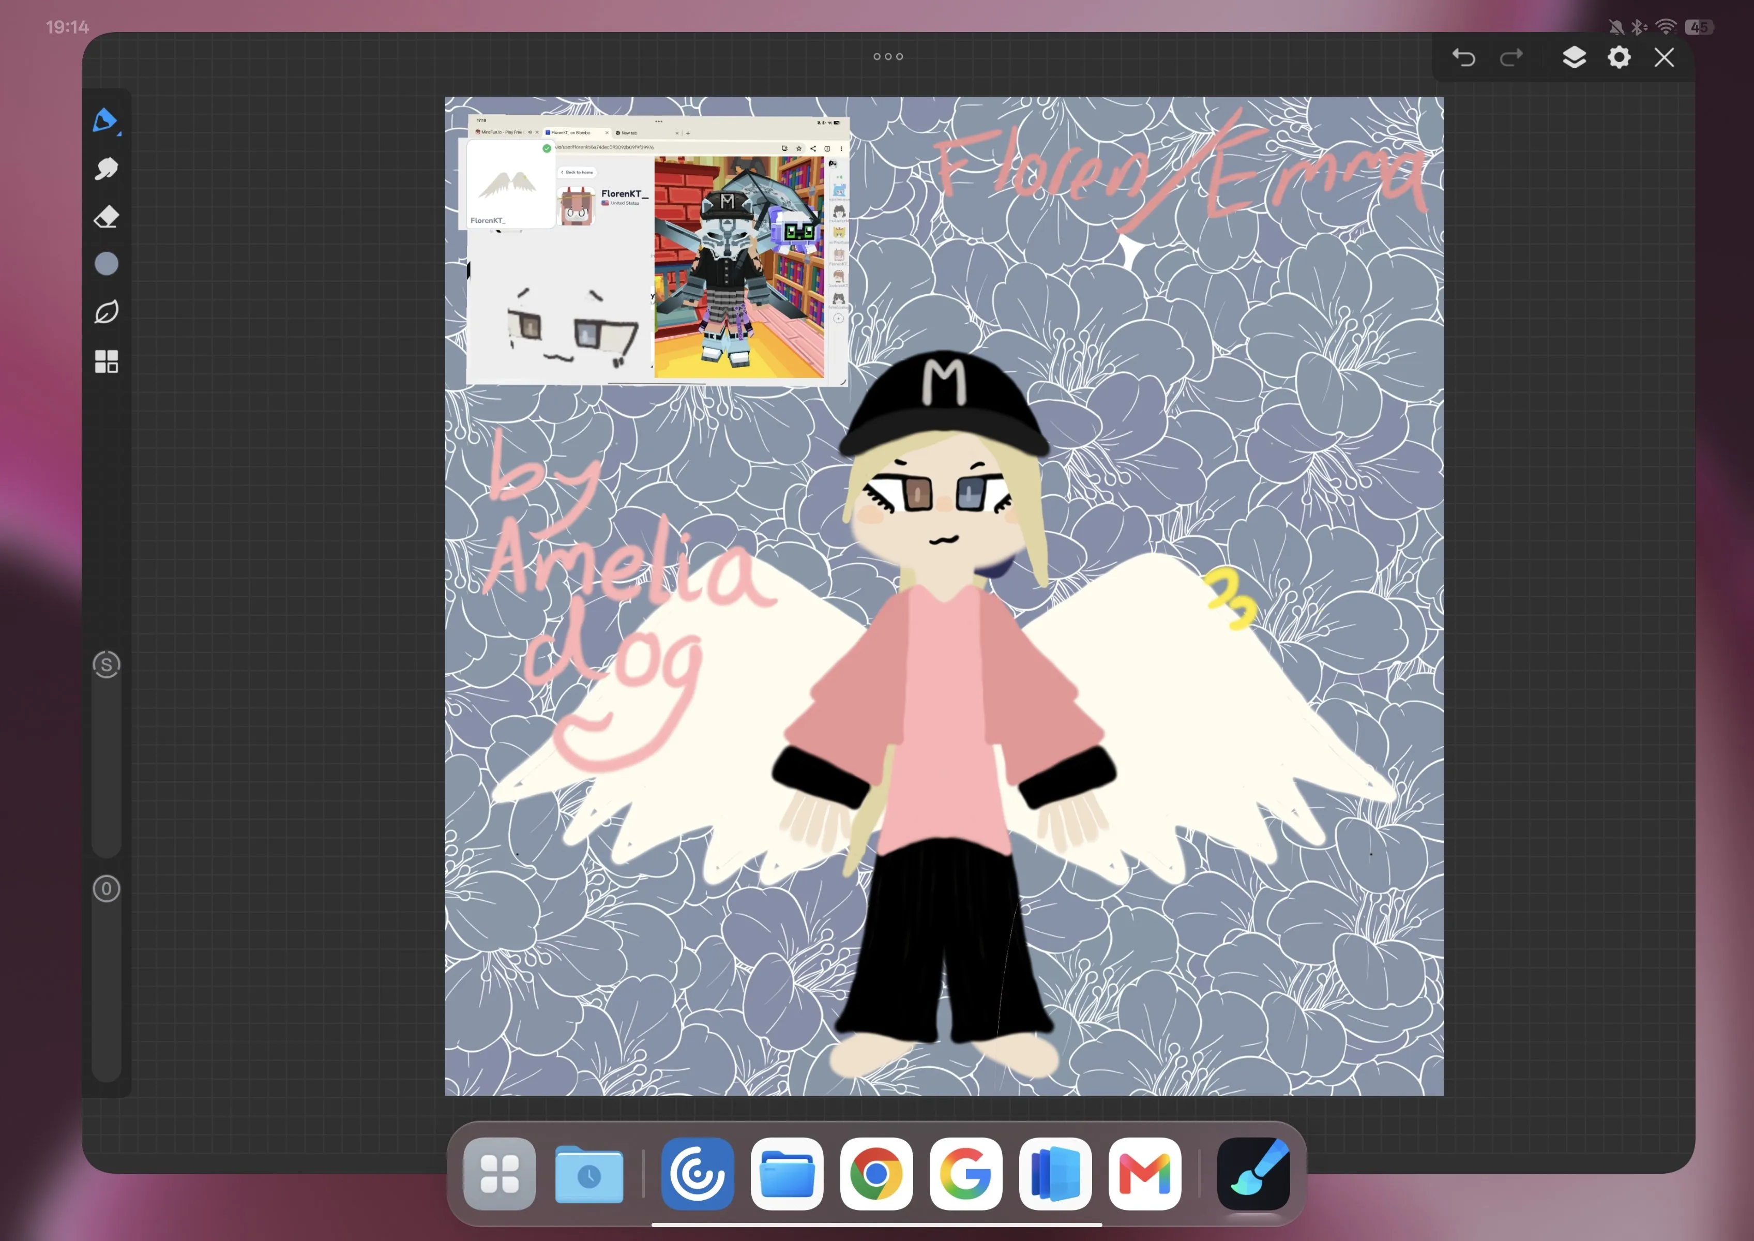Adjust the brush opacity slider
This screenshot has width=1754, height=1241.
pos(106,978)
